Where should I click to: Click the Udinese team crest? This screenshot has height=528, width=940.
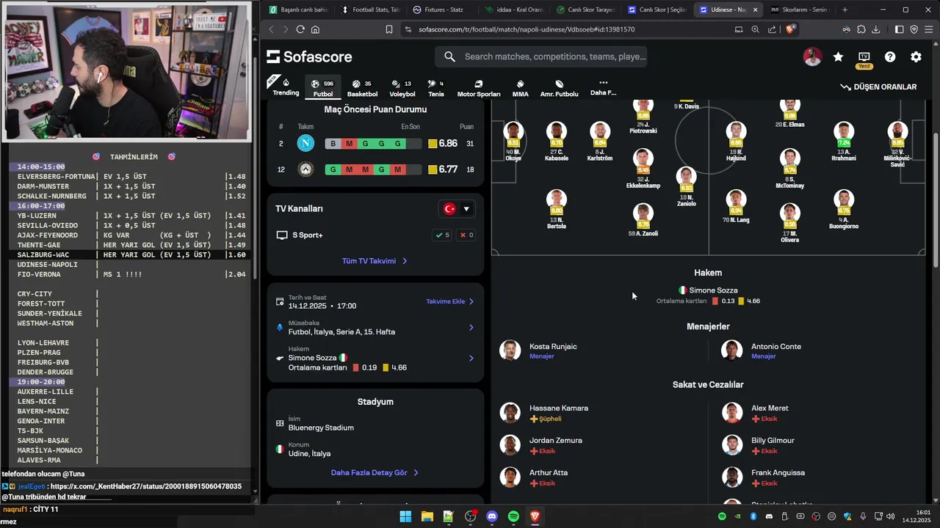tap(305, 169)
